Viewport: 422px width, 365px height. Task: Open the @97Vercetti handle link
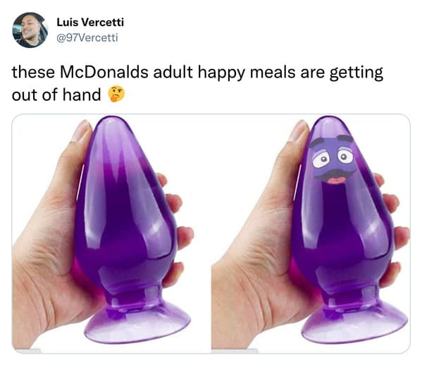tap(87, 37)
